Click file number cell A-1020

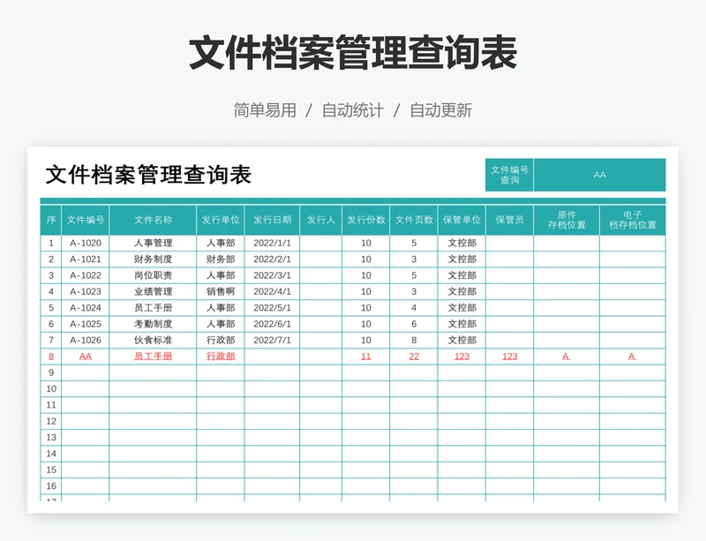pos(86,244)
